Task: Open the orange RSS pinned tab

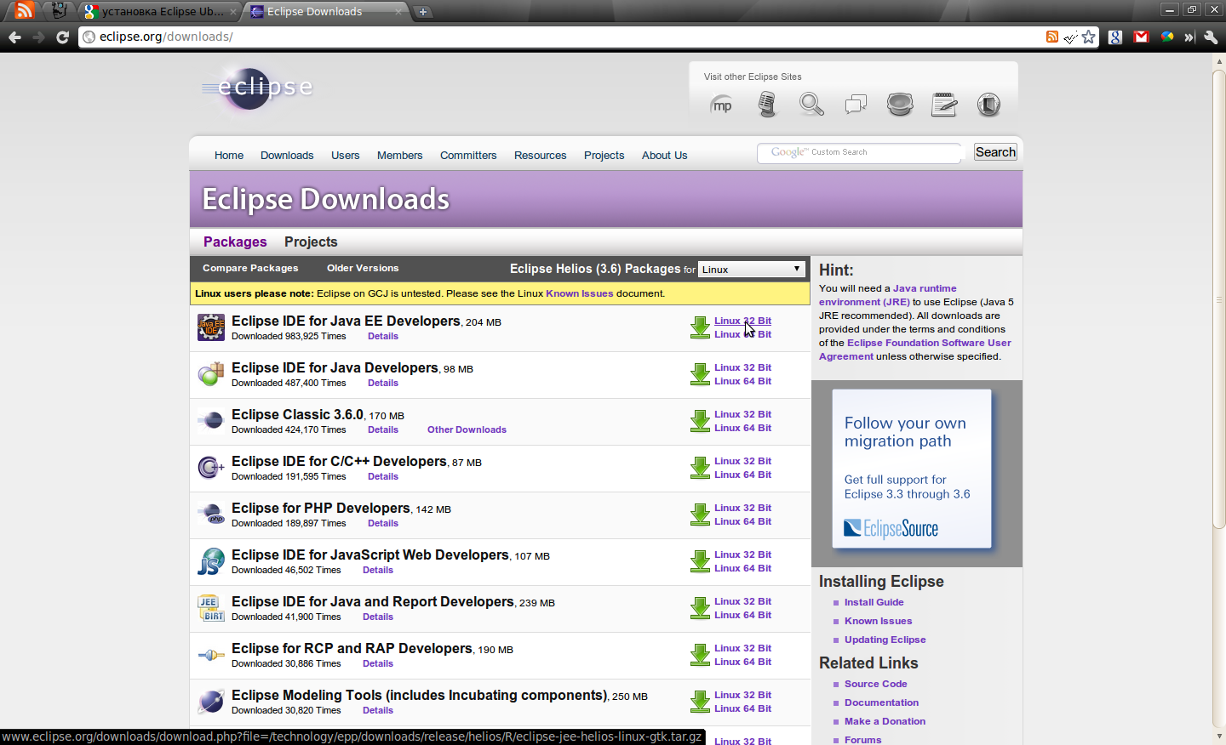Action: [25, 10]
